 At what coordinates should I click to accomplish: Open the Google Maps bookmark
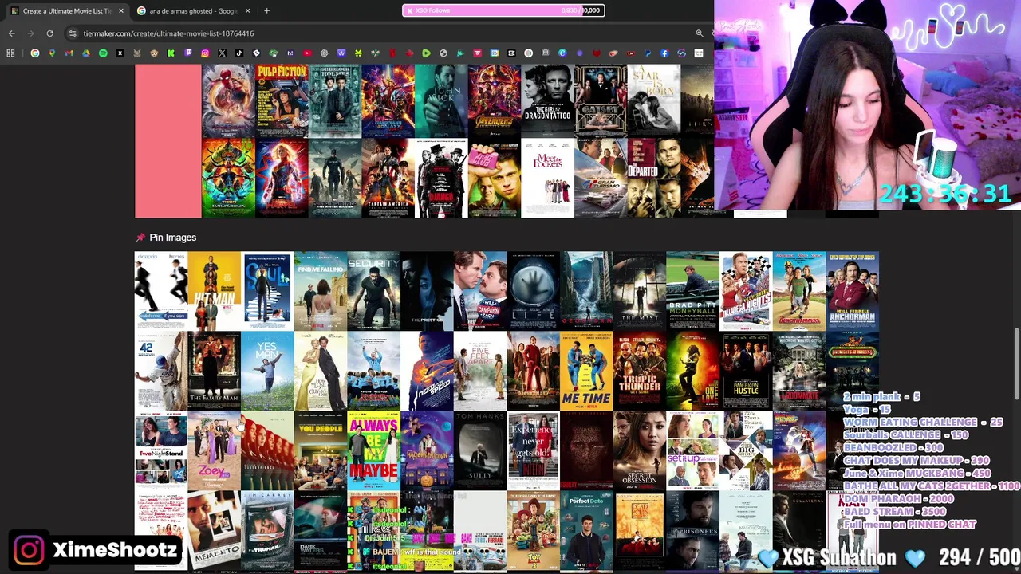coord(52,53)
